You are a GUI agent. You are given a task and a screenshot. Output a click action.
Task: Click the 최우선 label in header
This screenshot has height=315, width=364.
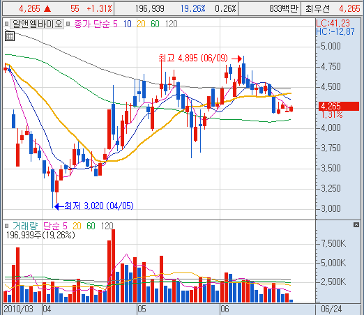click(x=317, y=9)
